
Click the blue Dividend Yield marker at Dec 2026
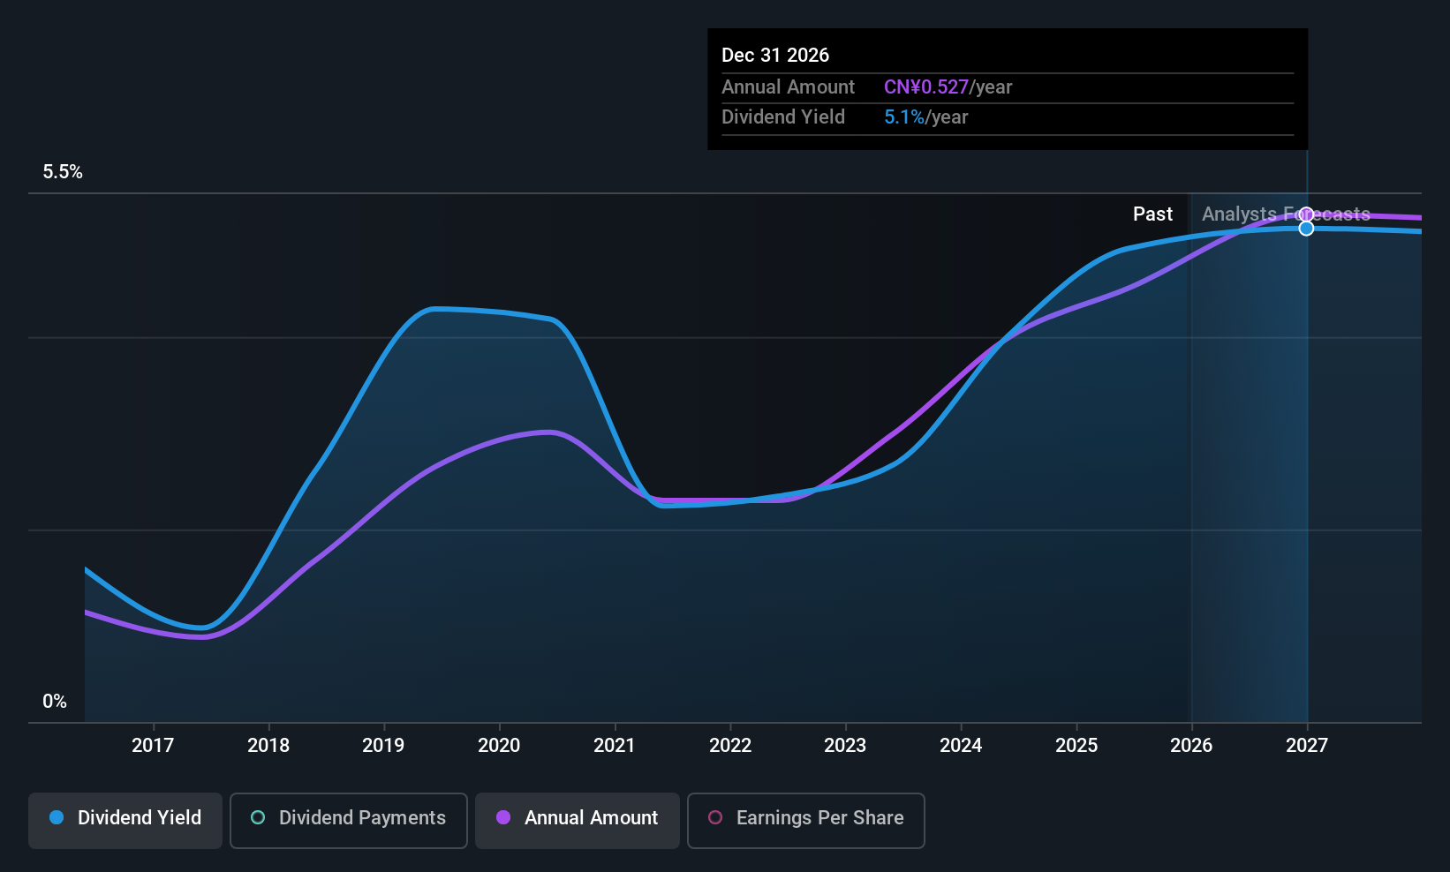click(1307, 229)
